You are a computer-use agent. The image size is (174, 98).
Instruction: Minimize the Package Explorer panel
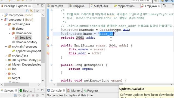[38, 5]
